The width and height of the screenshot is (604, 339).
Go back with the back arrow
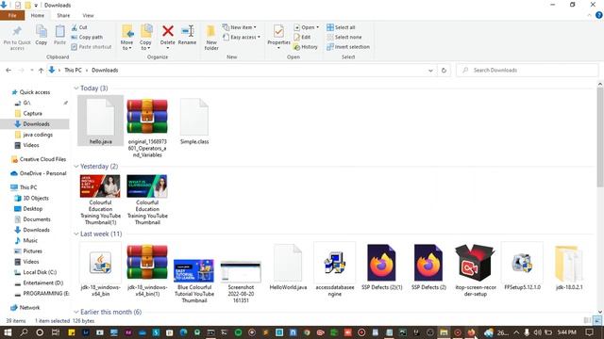click(8, 70)
